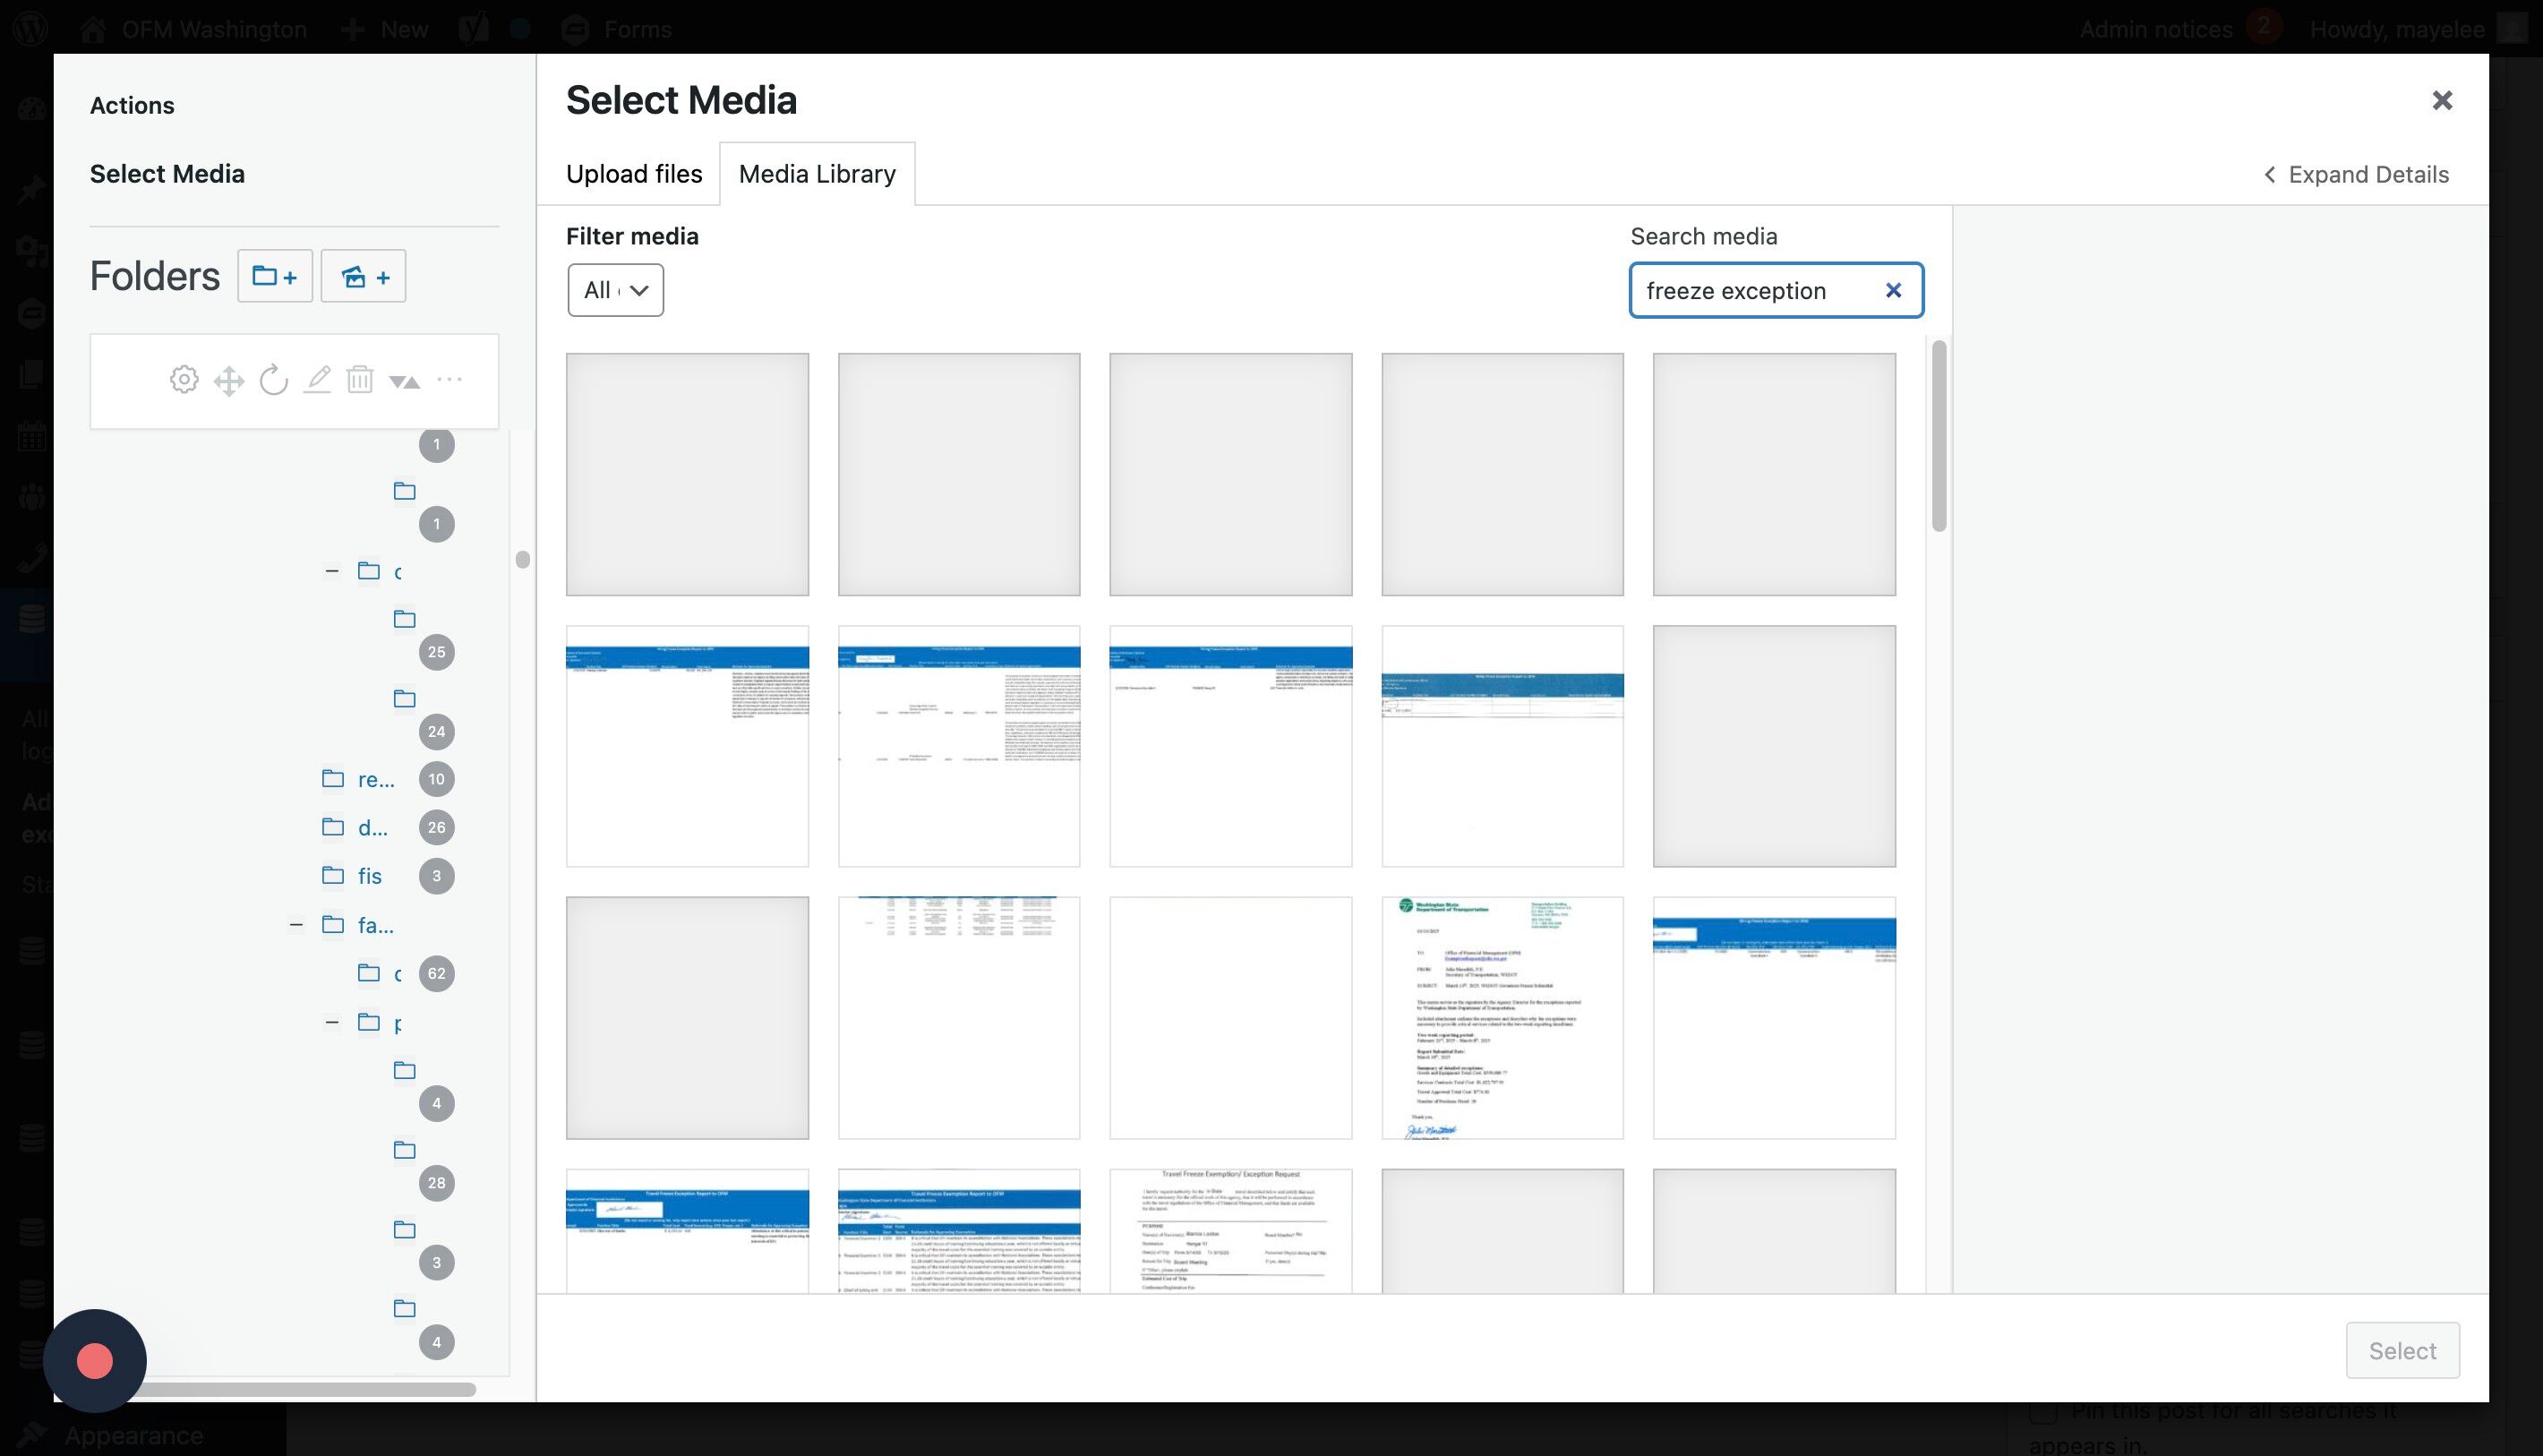Viewport: 2543px width, 1456px height.
Task: Select the move folder arrows icon
Action: 229,380
